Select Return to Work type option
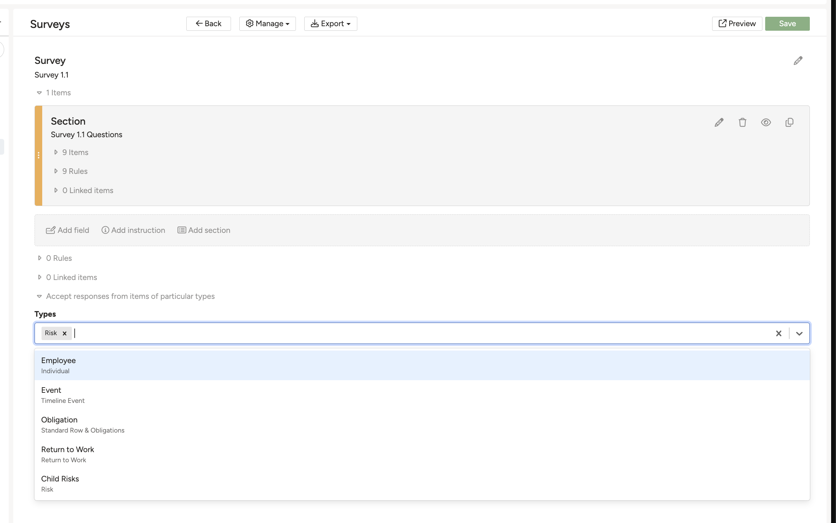The image size is (836, 523). (x=422, y=454)
